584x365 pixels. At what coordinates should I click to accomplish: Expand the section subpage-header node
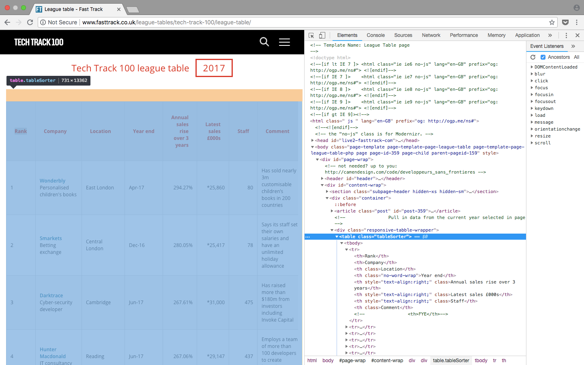tap(327, 192)
